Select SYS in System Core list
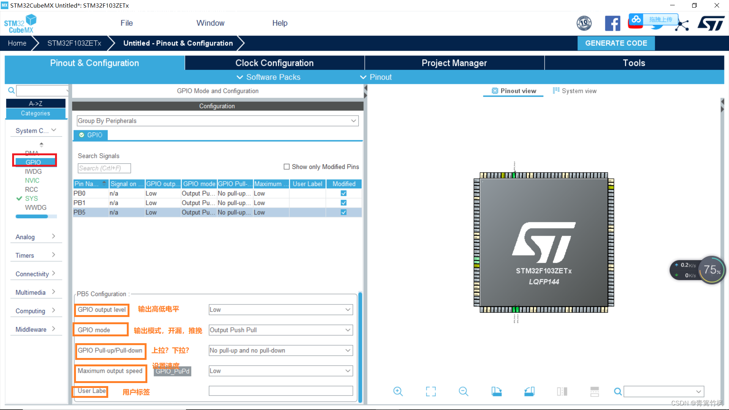This screenshot has height=410, width=729. tap(32, 199)
